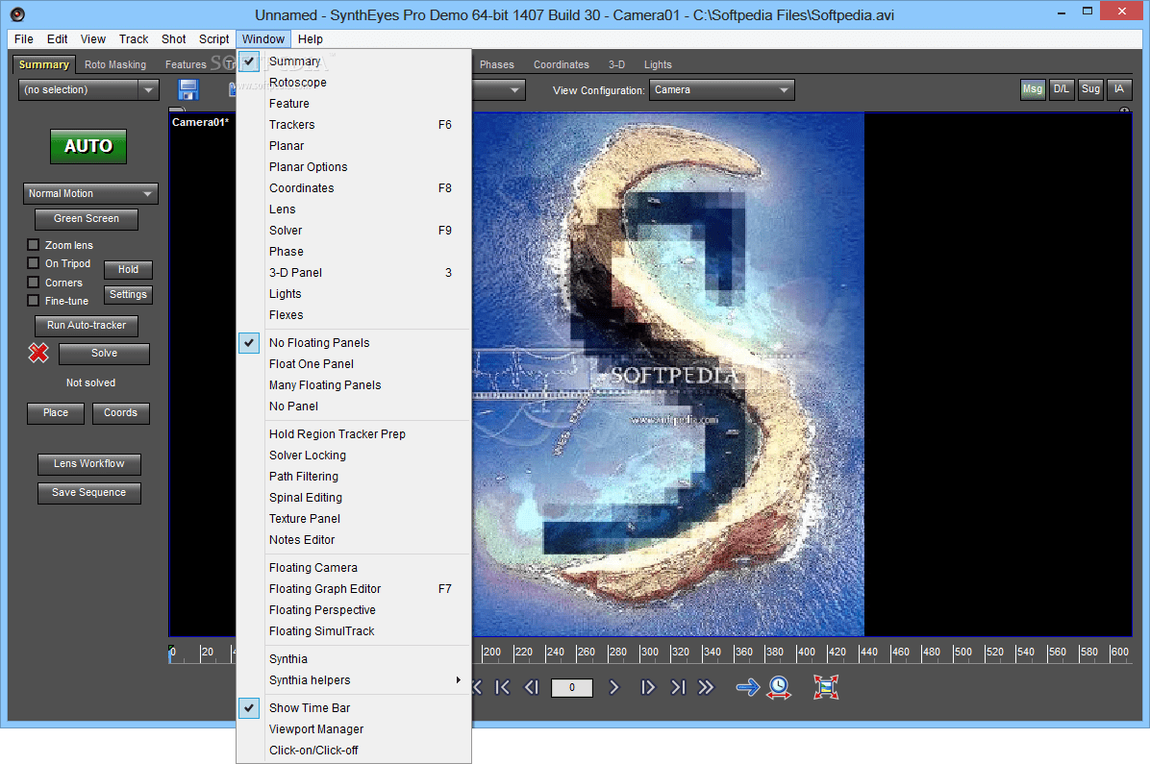
Task: Select the Save Scene icon
Action: click(188, 88)
